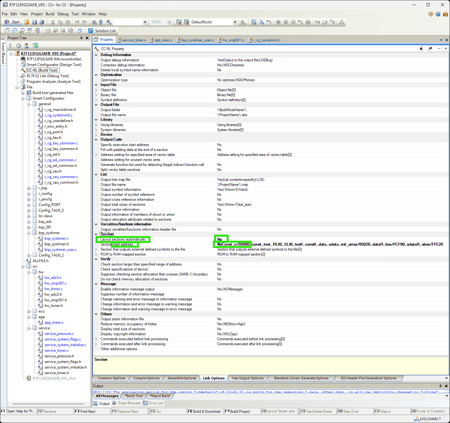Expand the r_bsp folder in tree
The image size is (450, 423).
(29, 188)
